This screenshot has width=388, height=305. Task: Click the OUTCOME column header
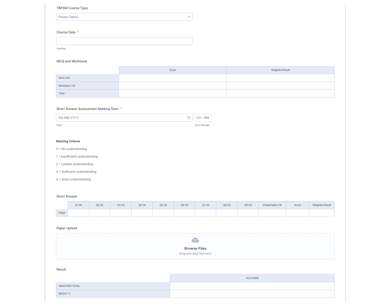coord(252,278)
